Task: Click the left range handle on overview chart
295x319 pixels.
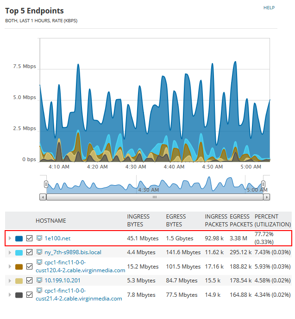Action: pos(46,184)
